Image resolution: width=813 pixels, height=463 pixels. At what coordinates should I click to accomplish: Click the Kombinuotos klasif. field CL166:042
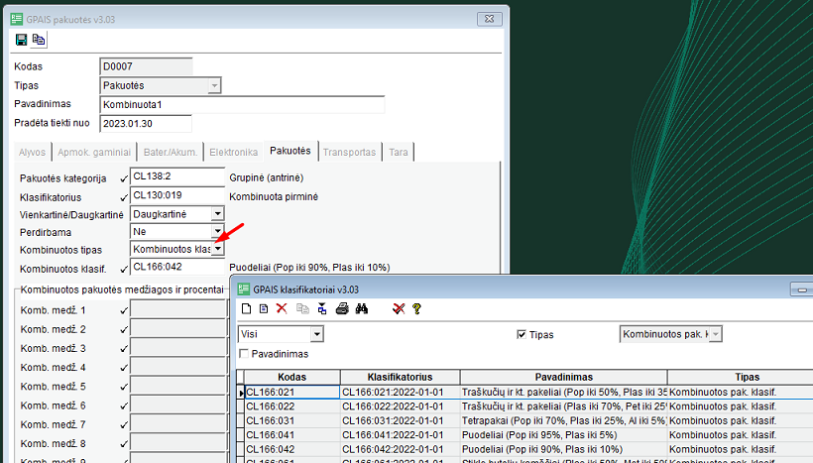click(x=177, y=267)
